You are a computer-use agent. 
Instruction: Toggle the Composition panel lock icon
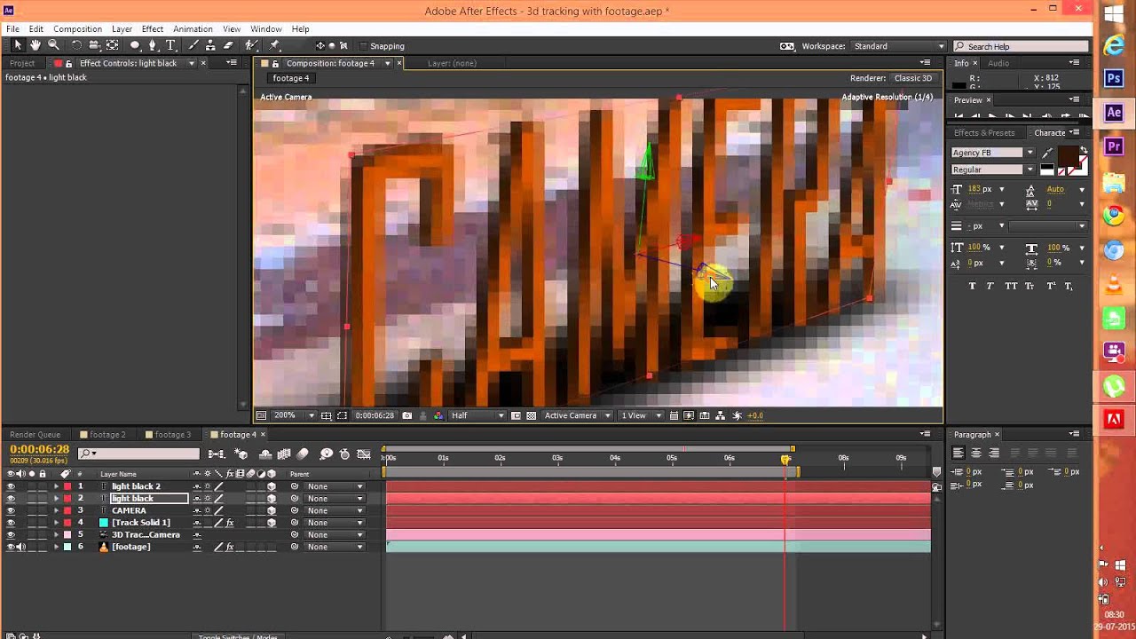[x=275, y=63]
